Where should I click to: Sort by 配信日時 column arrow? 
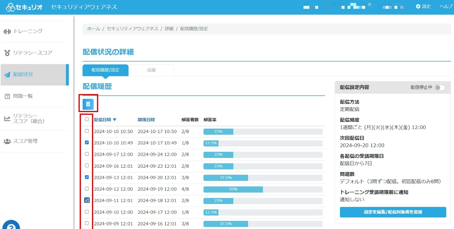tap(115, 120)
